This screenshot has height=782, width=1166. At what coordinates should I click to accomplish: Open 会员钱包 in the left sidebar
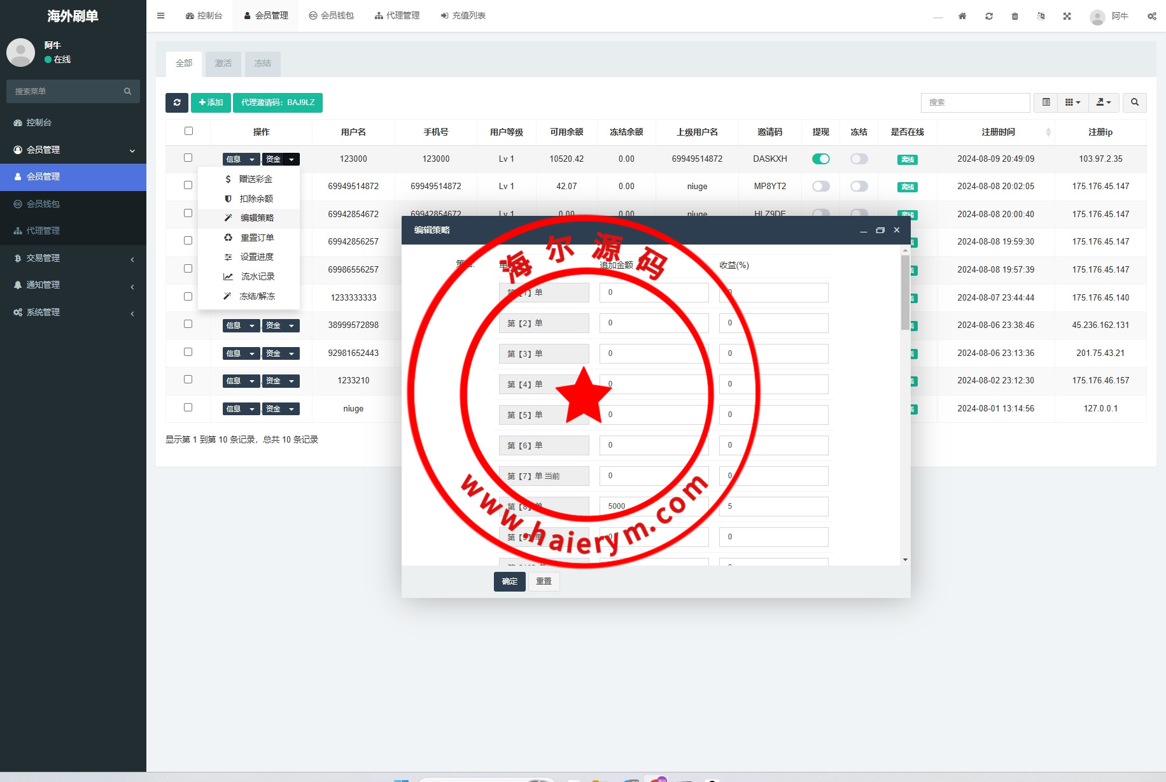[73, 204]
